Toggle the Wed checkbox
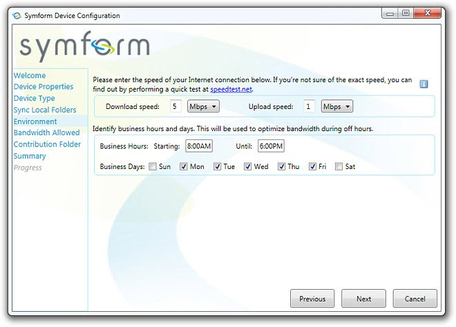 click(x=247, y=167)
